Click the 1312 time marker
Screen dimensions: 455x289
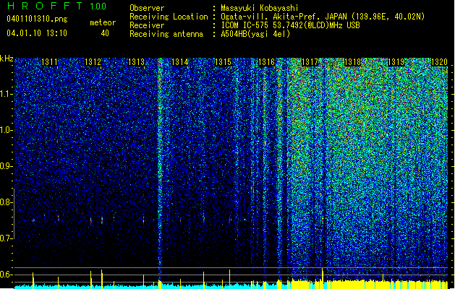pos(93,62)
